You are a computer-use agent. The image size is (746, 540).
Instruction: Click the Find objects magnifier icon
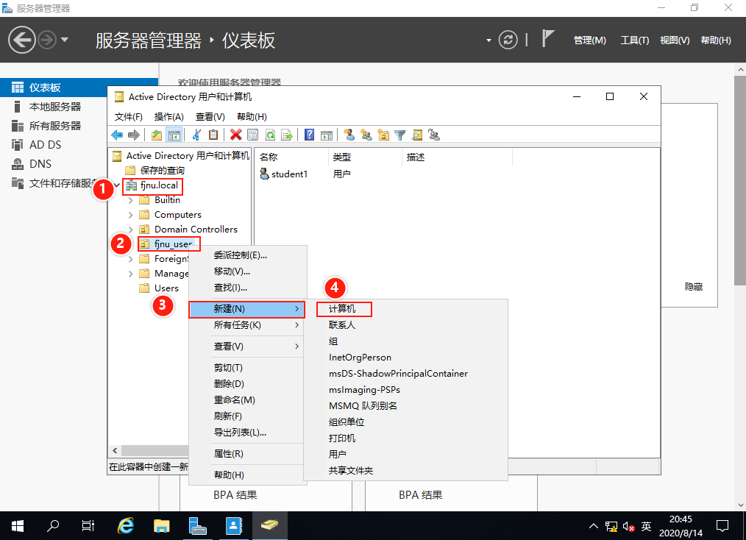pos(417,135)
